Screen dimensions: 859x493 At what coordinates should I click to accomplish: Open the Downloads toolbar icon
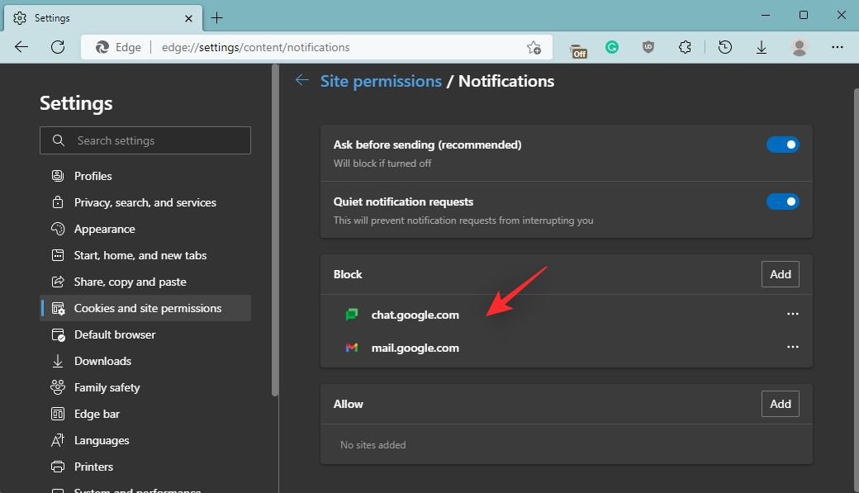tap(762, 48)
